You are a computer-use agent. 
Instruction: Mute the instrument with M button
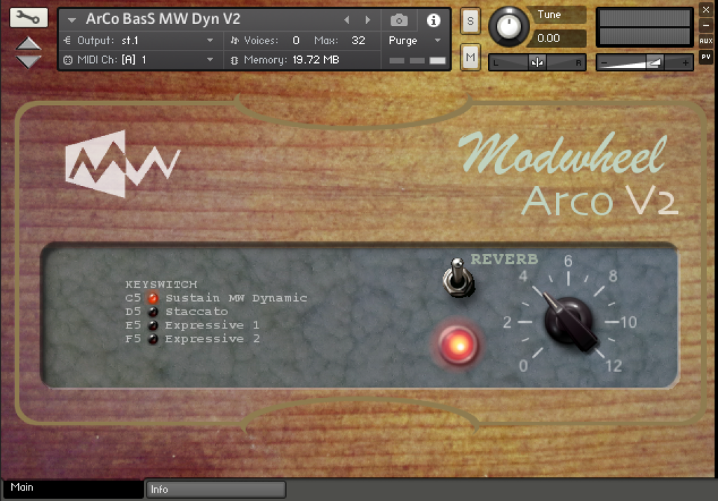(470, 58)
